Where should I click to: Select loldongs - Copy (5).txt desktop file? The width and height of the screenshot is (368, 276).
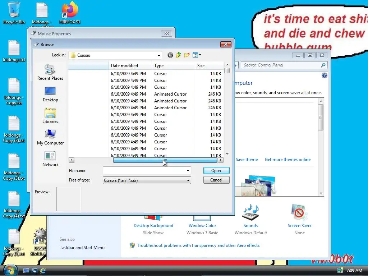pos(14,243)
